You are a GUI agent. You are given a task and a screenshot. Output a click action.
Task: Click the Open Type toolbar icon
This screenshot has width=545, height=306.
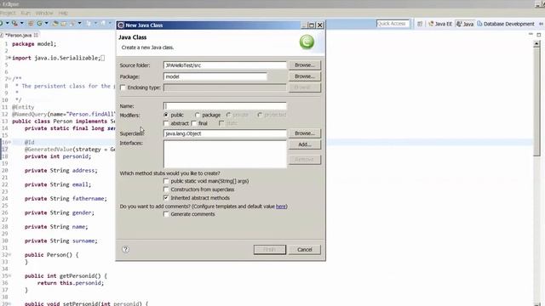54,24
